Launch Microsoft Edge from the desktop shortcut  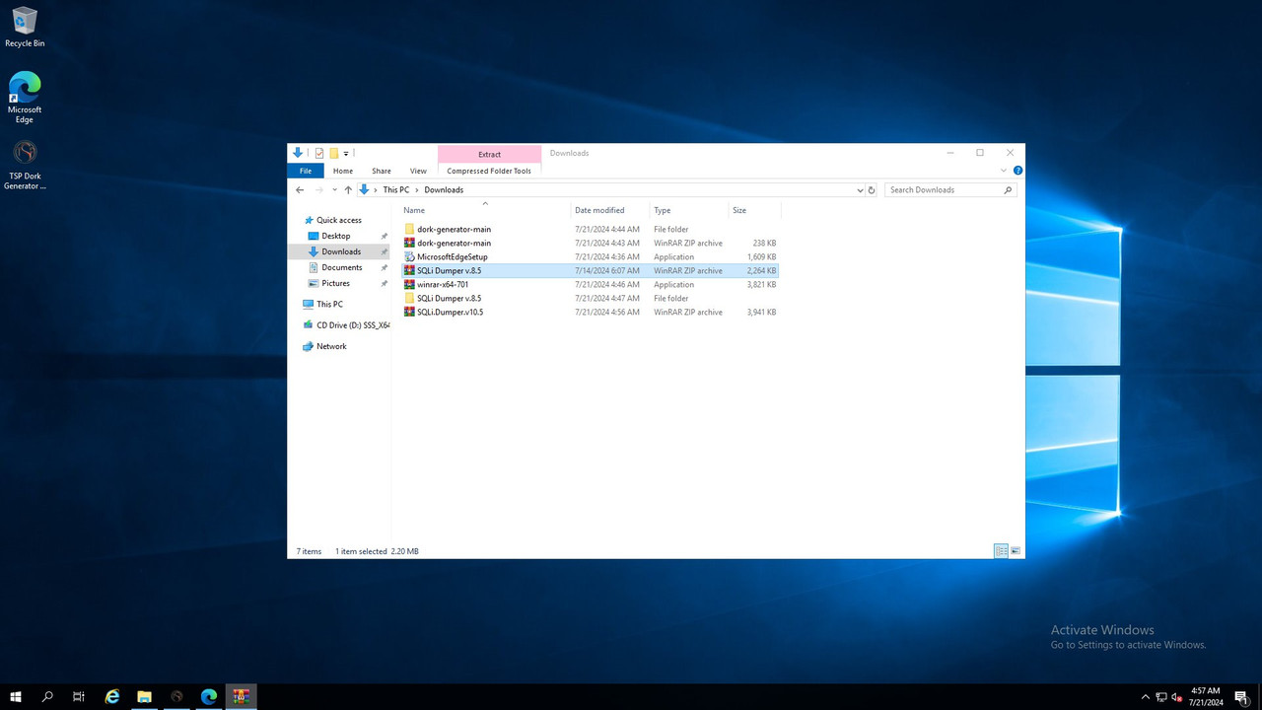point(25,98)
